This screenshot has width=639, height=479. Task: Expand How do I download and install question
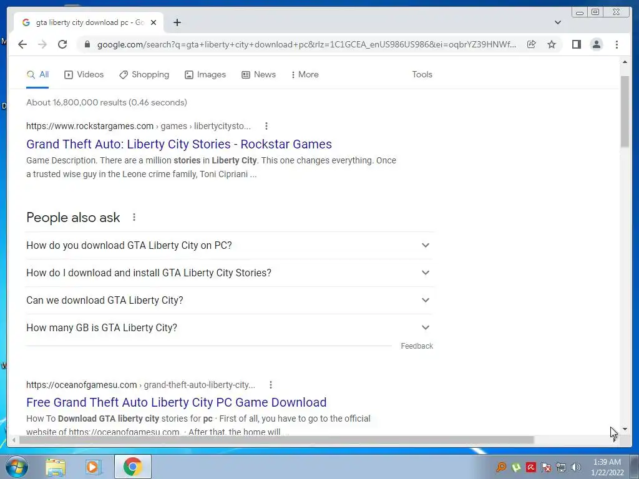click(x=230, y=273)
